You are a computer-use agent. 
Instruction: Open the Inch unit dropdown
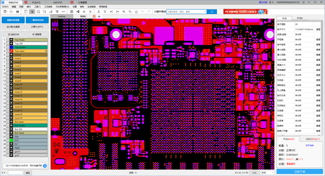tap(254, 173)
